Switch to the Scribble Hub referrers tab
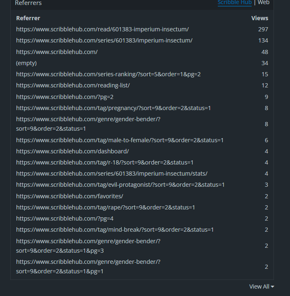The width and height of the screenshot is (290, 296). (234, 2)
